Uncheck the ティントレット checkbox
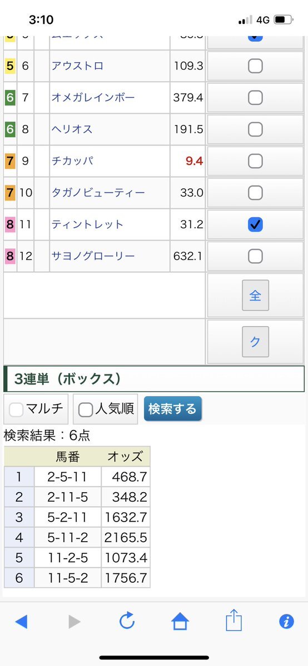This screenshot has width=308, height=666. pos(255,224)
